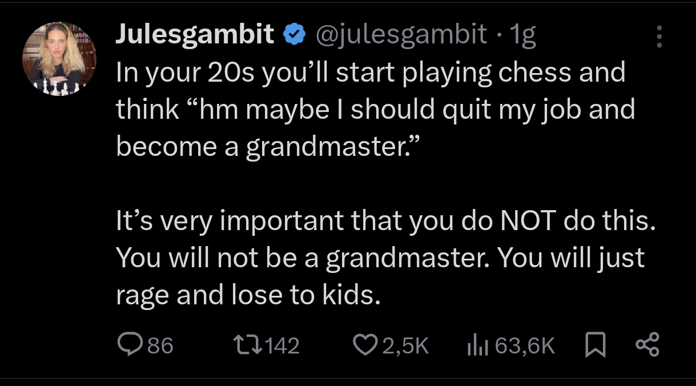Open the three-dot more options menu
Screen dimensions: 696x386
659,37
